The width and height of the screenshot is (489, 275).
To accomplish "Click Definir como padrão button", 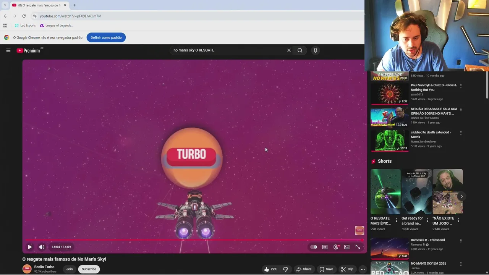I will (106, 37).
